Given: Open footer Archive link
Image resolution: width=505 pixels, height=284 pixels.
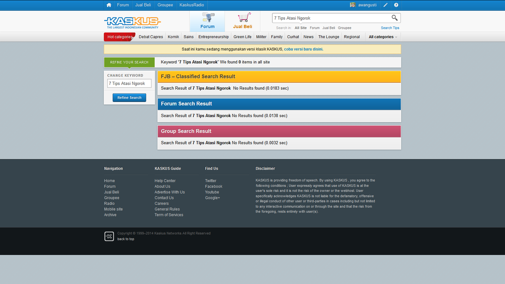Looking at the screenshot, I should point(110,215).
